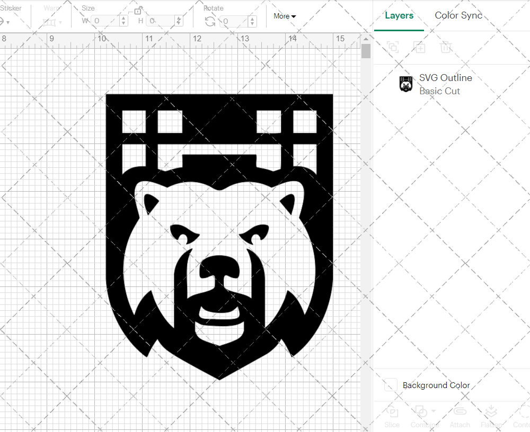This screenshot has width=530, height=432.
Task: Click the Flatten icon
Action: [x=491, y=412]
